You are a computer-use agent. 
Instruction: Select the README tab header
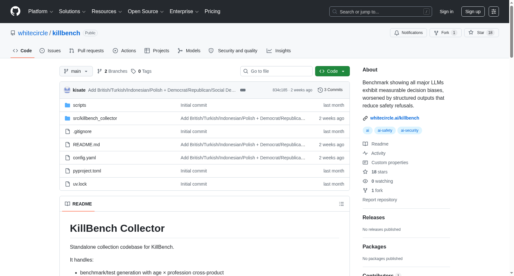[x=78, y=204]
